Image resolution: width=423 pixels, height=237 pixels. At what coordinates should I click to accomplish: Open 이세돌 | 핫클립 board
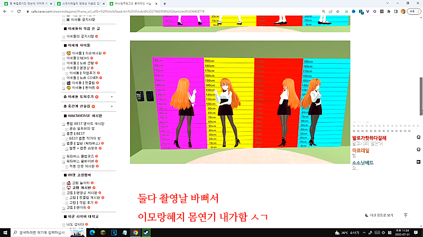click(x=83, y=83)
